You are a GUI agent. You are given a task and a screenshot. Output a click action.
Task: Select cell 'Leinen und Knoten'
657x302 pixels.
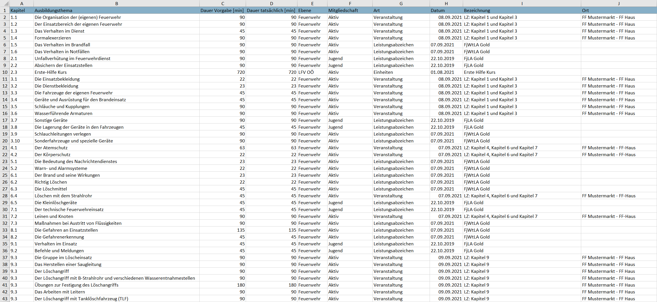click(116, 216)
